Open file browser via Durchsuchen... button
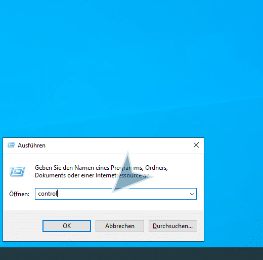The image size is (263, 260). click(x=173, y=226)
